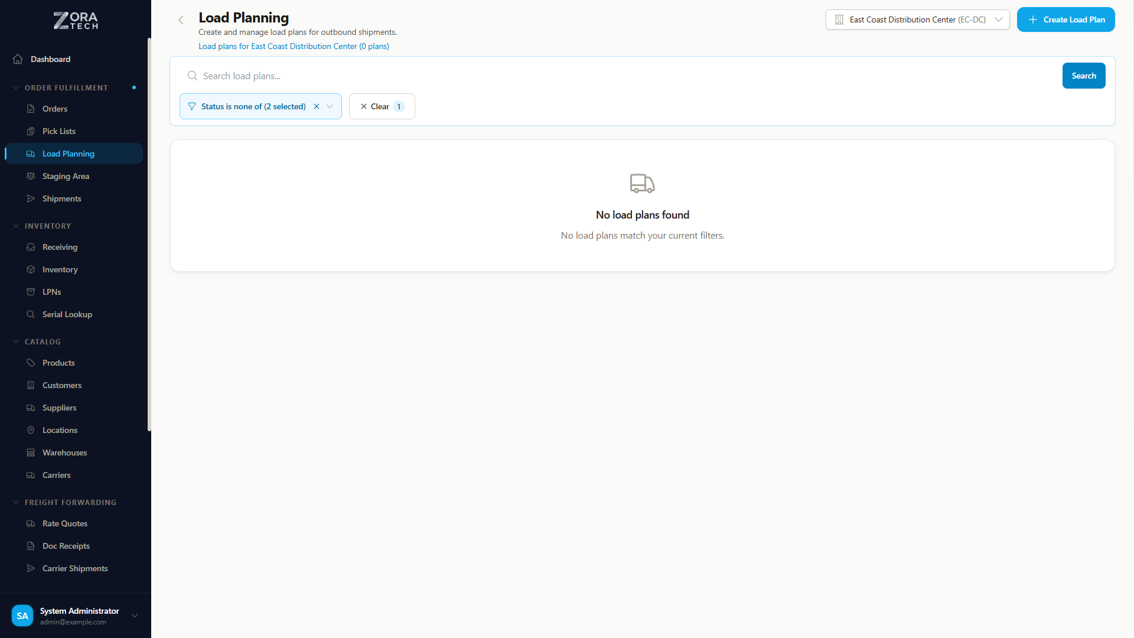Open the Status filter dropdown chevron
Image resolution: width=1134 pixels, height=638 pixels.
point(330,106)
